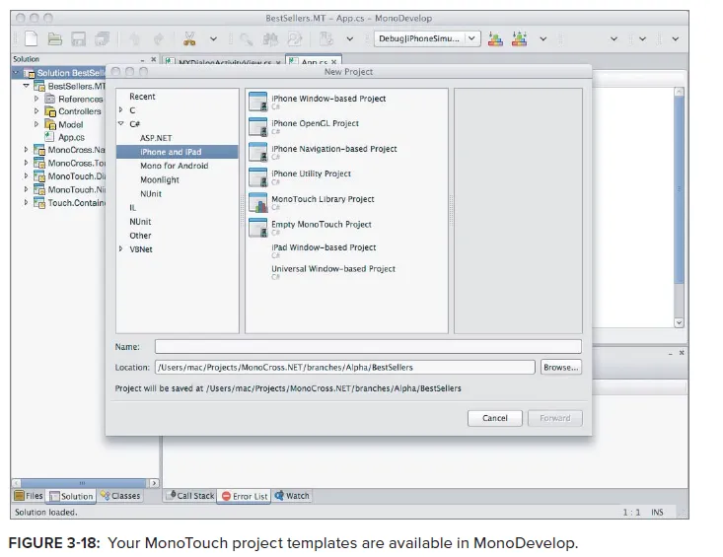Click scroll-down arrow of editor scrollbar
Viewport: 723px width, 557px height.
[x=679, y=322]
